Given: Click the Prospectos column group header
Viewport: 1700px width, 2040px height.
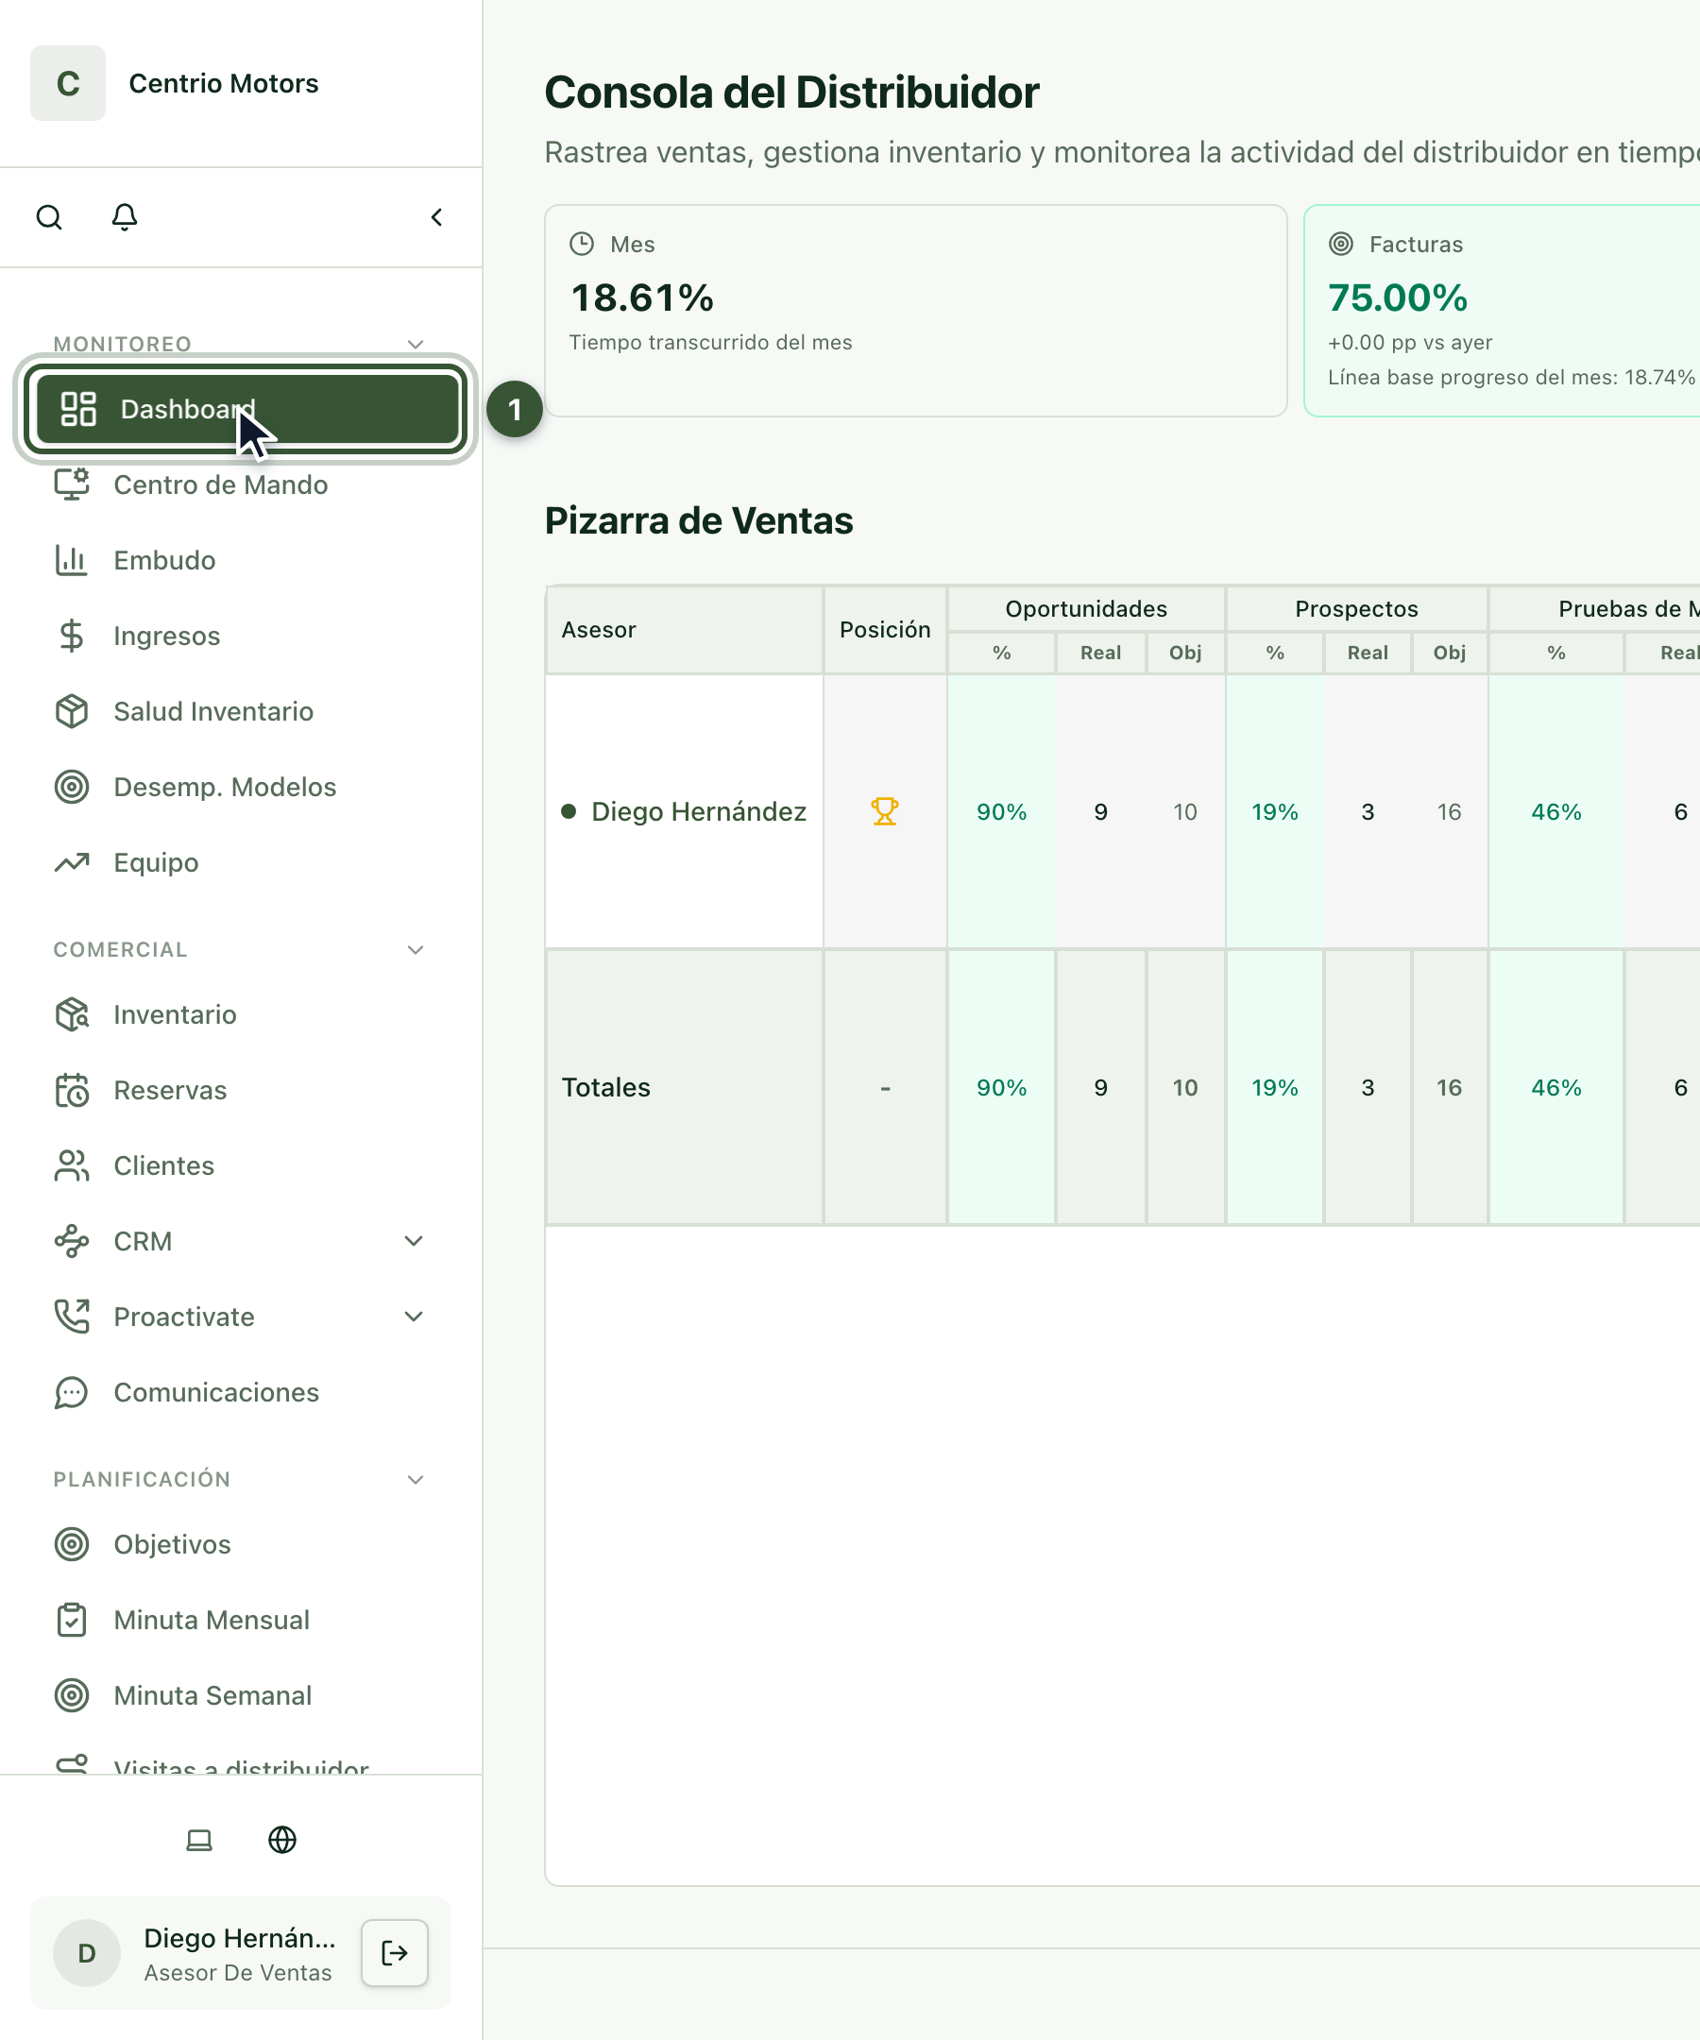Looking at the screenshot, I should click(1356, 609).
